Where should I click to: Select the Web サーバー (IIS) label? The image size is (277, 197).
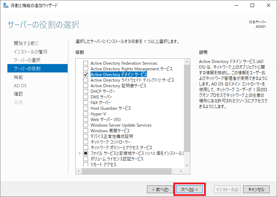[106, 120]
